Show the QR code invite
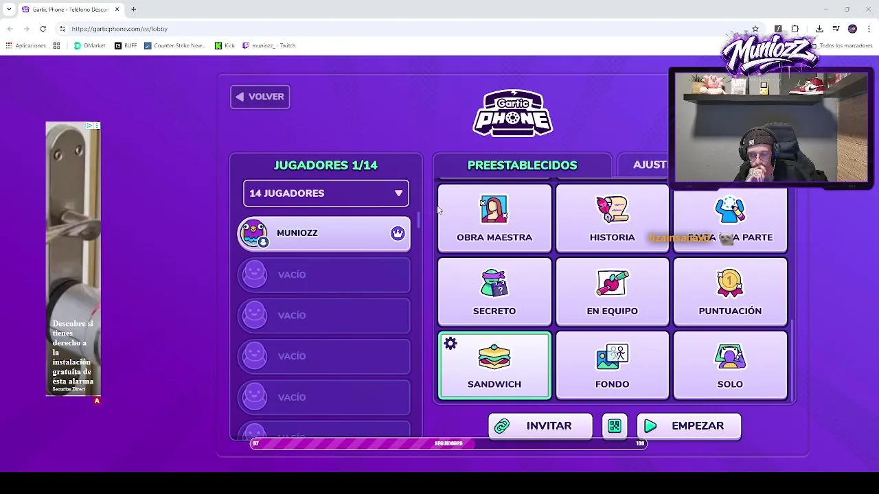Viewport: 879px width, 494px height. coord(615,426)
